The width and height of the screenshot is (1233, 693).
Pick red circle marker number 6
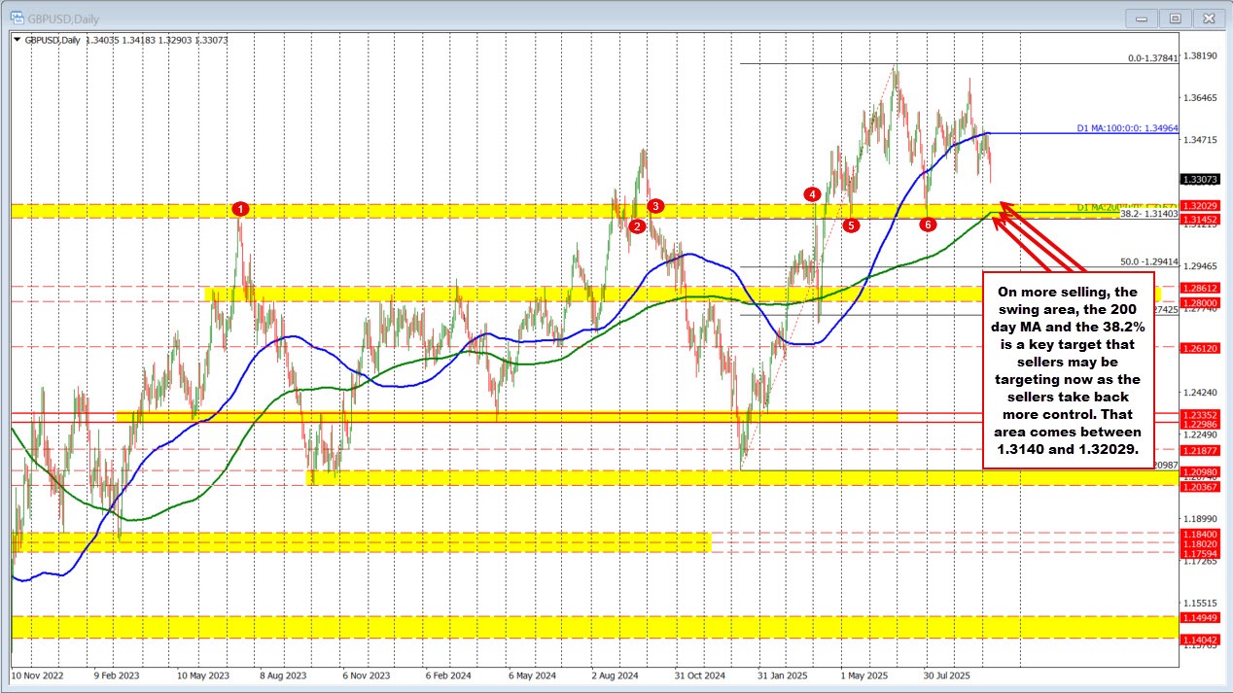[x=928, y=225]
